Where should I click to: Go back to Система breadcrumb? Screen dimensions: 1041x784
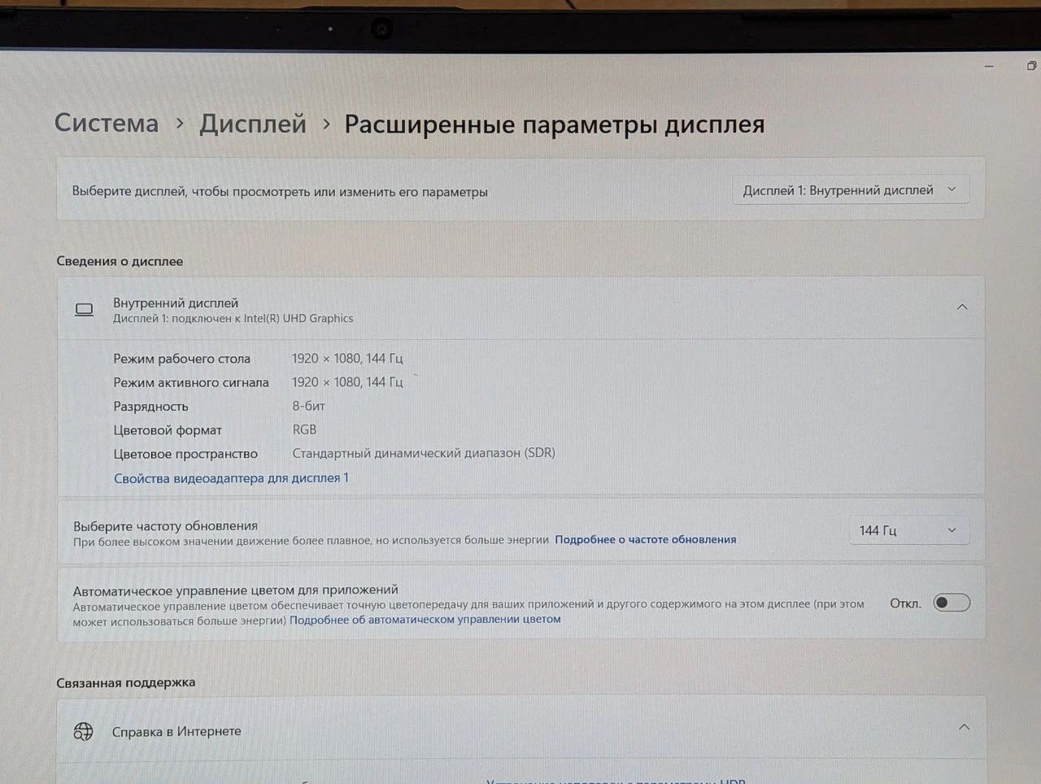(x=107, y=123)
